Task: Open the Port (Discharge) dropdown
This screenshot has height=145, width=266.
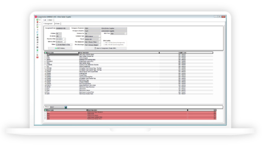Action: (x=100, y=45)
